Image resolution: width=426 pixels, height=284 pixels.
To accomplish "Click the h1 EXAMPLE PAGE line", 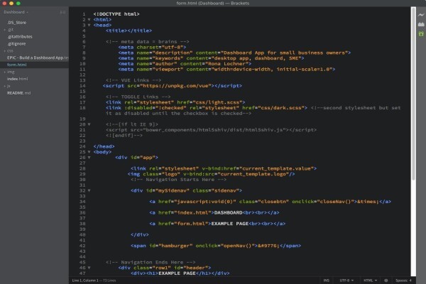I will [x=180, y=273].
